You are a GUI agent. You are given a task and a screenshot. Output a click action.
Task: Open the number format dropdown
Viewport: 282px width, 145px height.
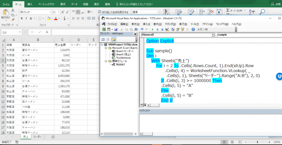(158, 12)
